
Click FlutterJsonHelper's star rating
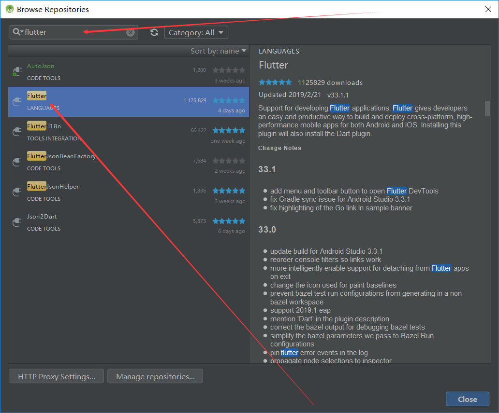pos(229,191)
